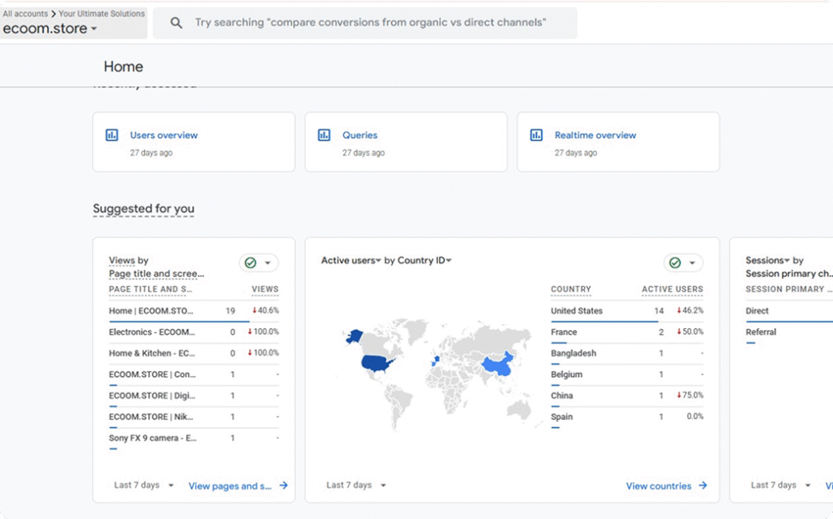This screenshot has height=519, width=833.
Task: Open the Active users metric dropdown
Action: point(351,261)
